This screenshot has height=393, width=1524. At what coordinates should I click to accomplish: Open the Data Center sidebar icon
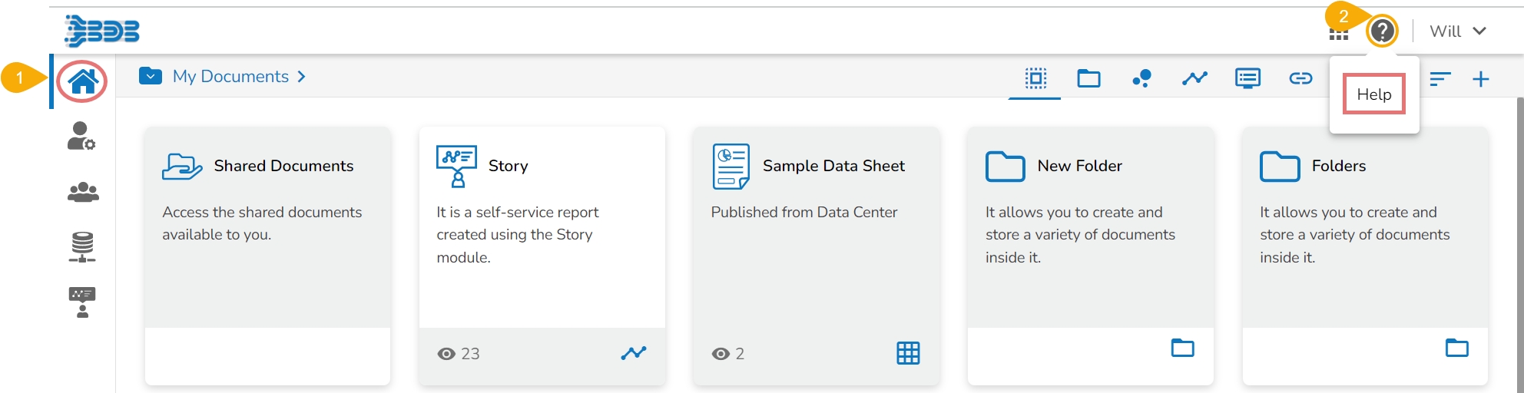pos(82,247)
